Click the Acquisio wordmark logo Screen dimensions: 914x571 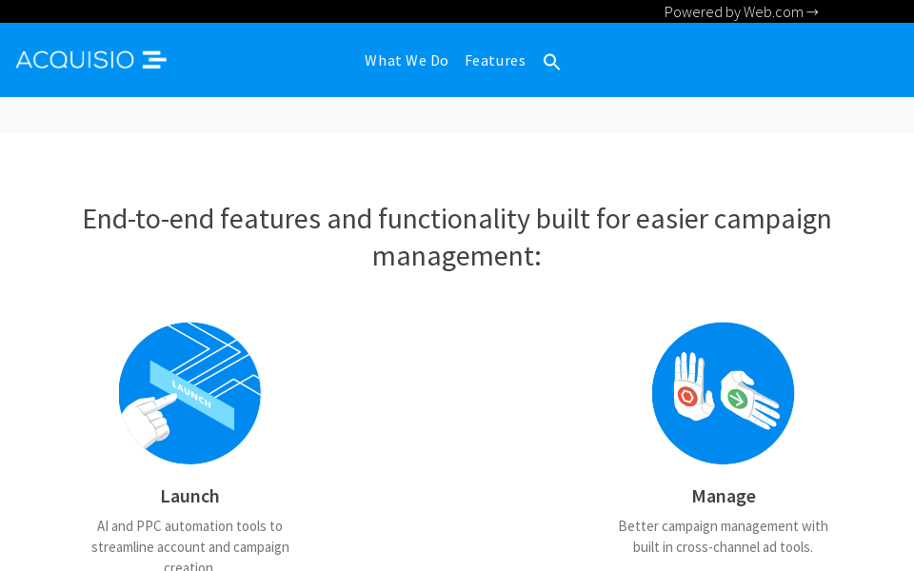point(75,60)
